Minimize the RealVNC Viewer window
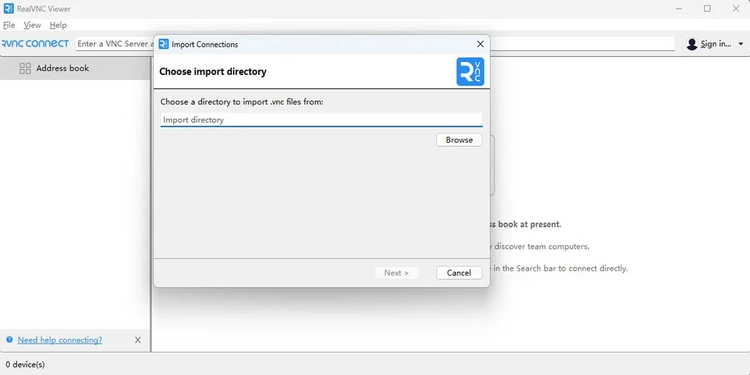Image resolution: width=750 pixels, height=375 pixels. tap(679, 9)
